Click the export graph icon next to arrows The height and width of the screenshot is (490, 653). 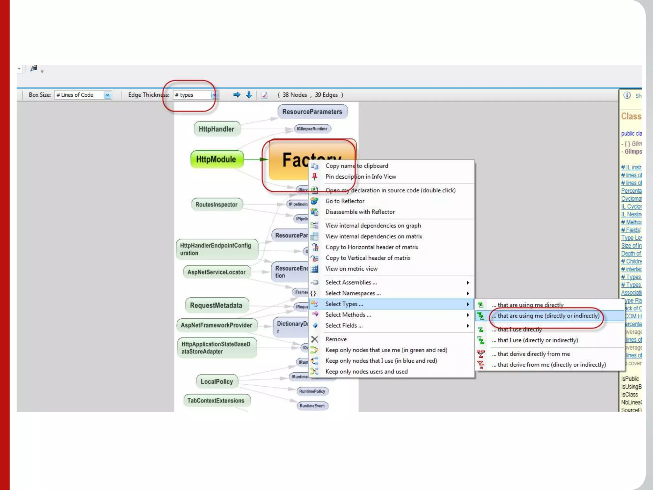(264, 95)
